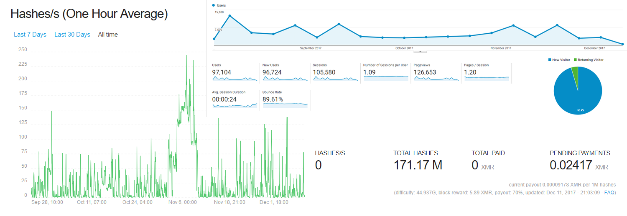
Task: Open the Pageviews metric tile
Action: [436, 72]
